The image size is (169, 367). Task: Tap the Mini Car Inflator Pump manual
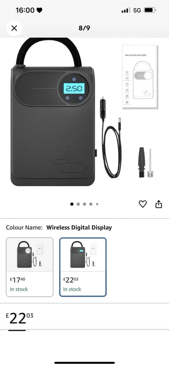140,77
